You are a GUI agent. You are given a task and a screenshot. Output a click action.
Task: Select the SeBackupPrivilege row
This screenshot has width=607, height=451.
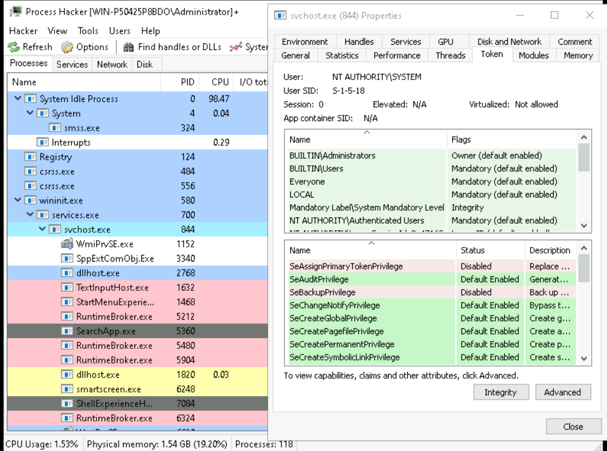tap(431, 292)
